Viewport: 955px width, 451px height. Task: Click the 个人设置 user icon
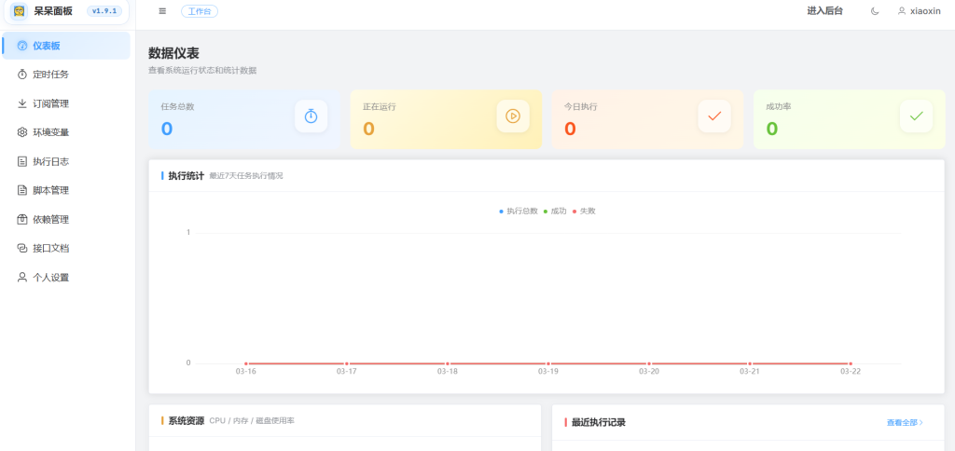coord(22,278)
